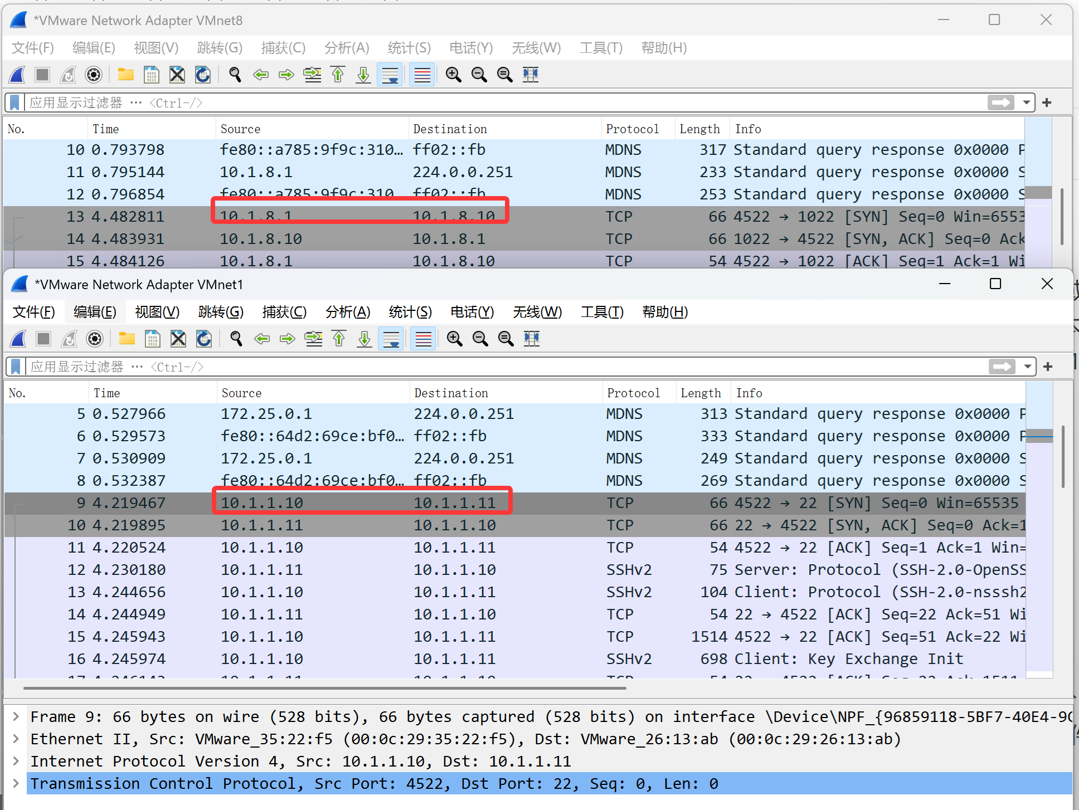This screenshot has height=810, width=1079.
Task: Reload capture file icon in VMnet8 toolbar
Action: tap(203, 75)
